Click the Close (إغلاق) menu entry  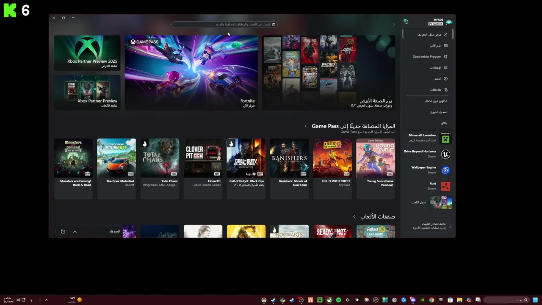[428, 123]
